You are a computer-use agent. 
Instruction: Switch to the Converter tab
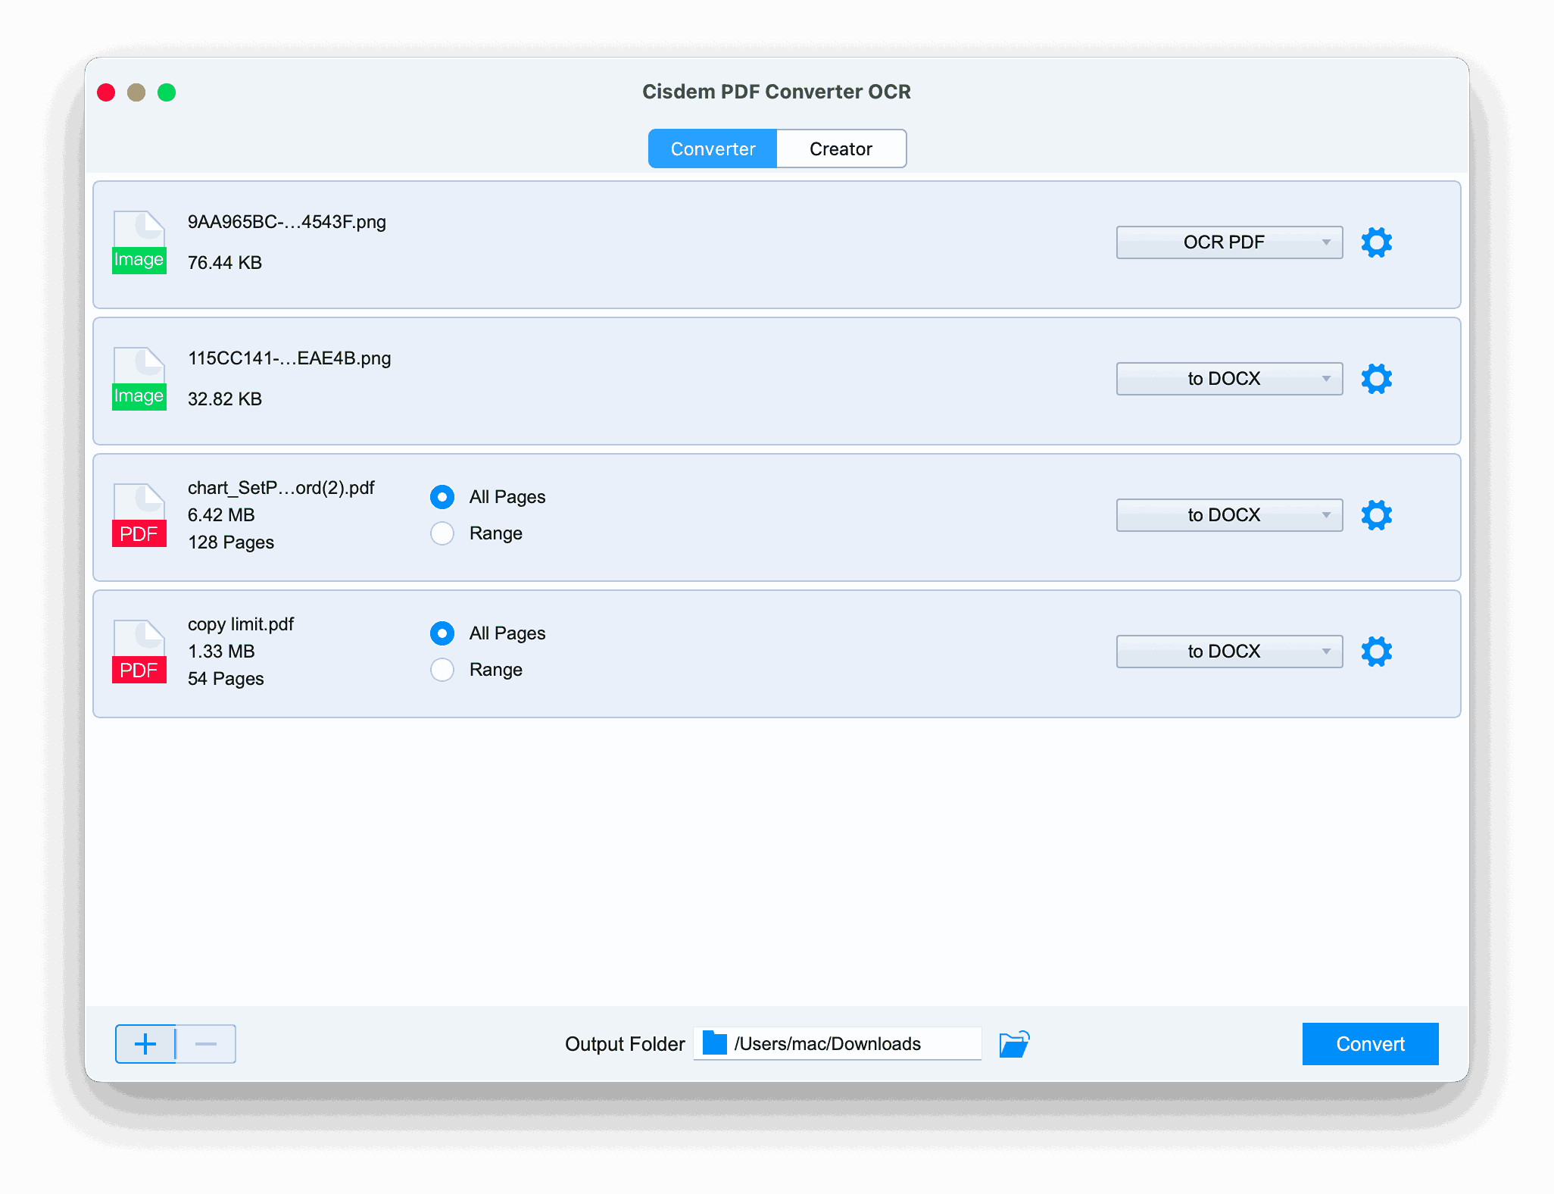click(x=713, y=148)
